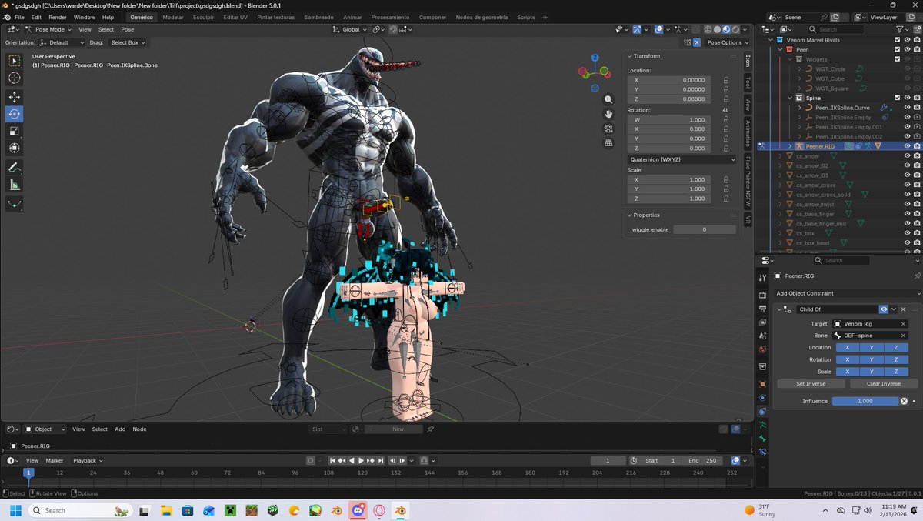This screenshot has width=923, height=521.
Task: Open the World properties tab icon
Action: click(762, 349)
